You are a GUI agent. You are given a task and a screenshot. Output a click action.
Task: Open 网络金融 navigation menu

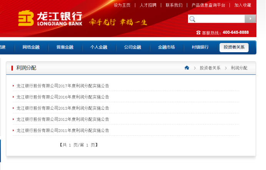[31, 47]
